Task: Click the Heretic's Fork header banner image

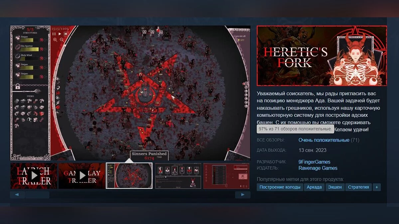Action: (x=322, y=56)
